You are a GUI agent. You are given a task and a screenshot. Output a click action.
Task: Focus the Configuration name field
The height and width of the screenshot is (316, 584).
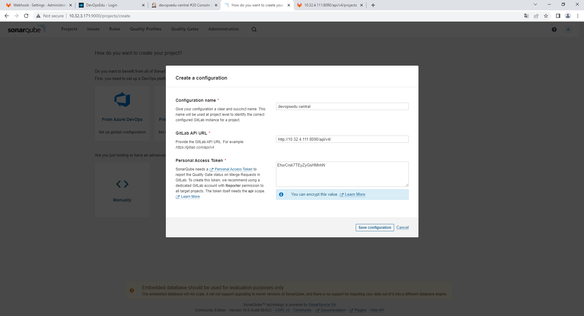[342, 106]
